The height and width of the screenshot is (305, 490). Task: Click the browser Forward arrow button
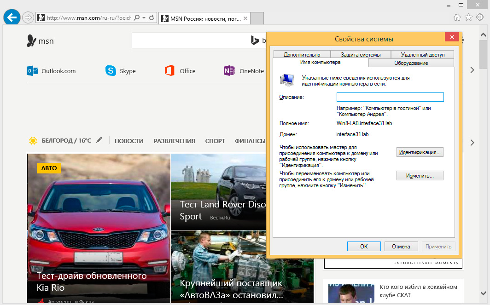[x=28, y=18]
